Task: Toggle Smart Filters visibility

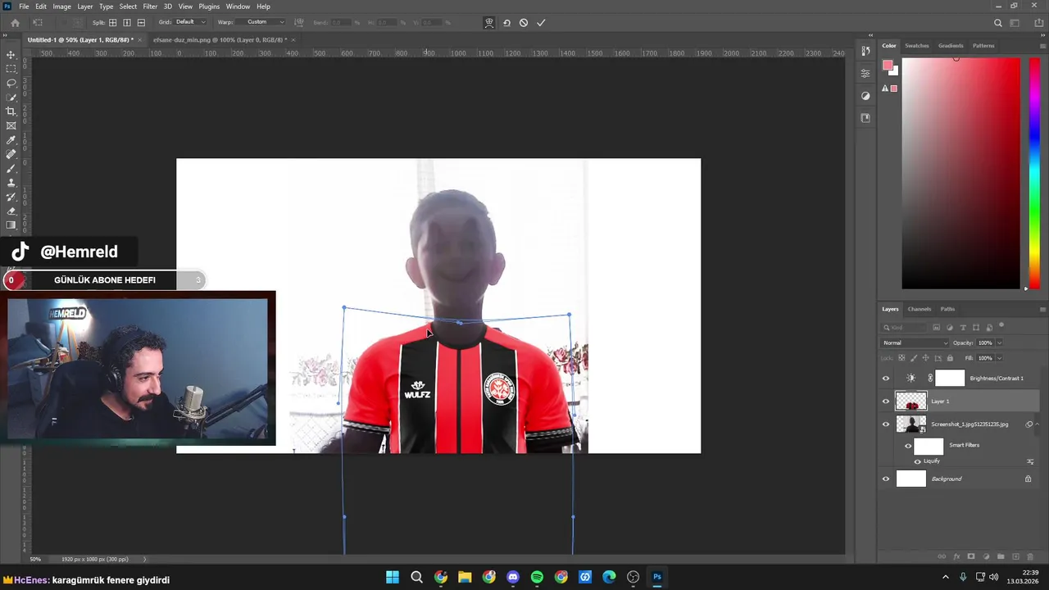Action: (x=908, y=446)
